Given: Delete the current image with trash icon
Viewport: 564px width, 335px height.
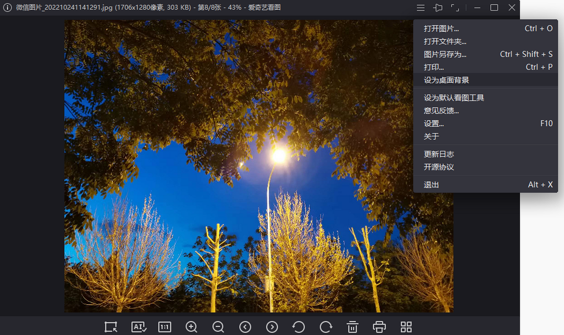Looking at the screenshot, I should [x=352, y=327].
